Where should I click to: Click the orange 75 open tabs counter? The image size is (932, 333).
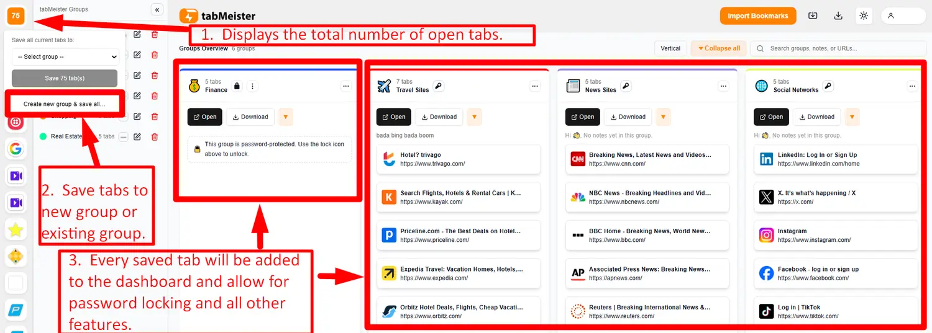tap(16, 16)
